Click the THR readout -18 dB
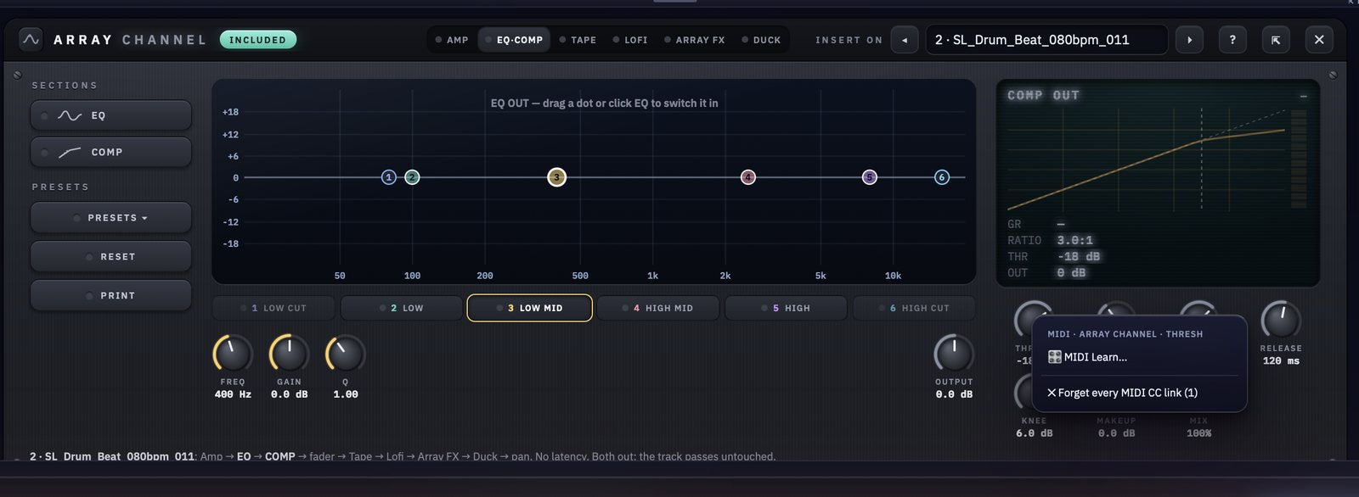Screen dimensions: 1359x497 [1079, 257]
